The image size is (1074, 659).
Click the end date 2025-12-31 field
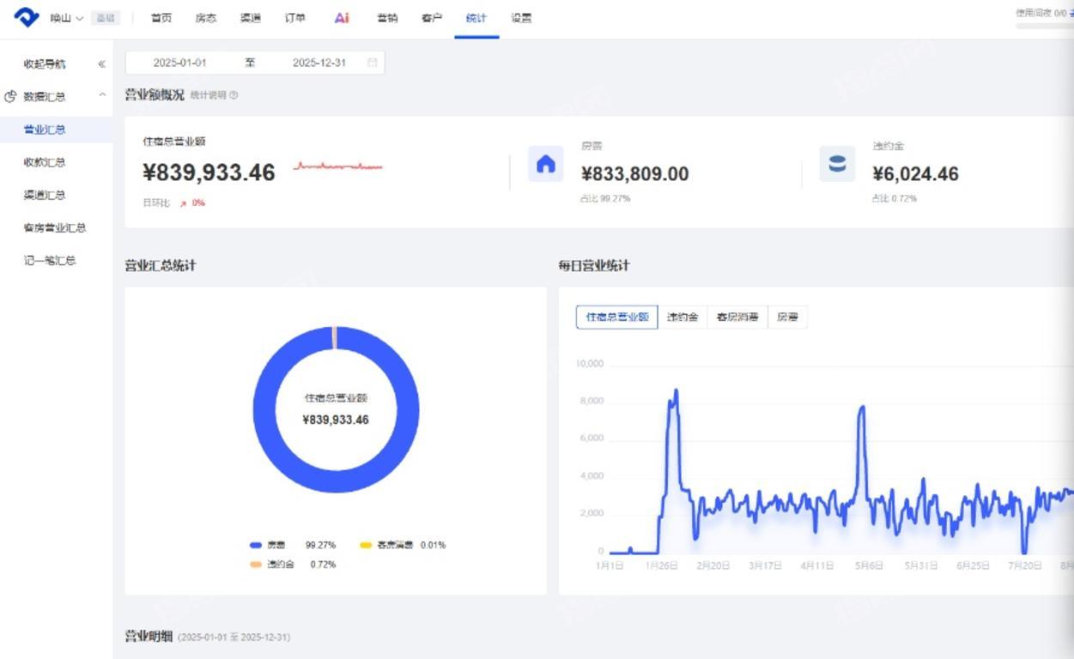tap(319, 63)
